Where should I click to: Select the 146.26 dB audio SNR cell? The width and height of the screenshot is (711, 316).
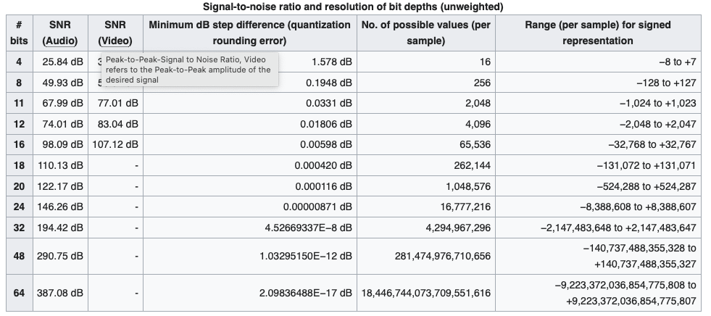coord(60,207)
